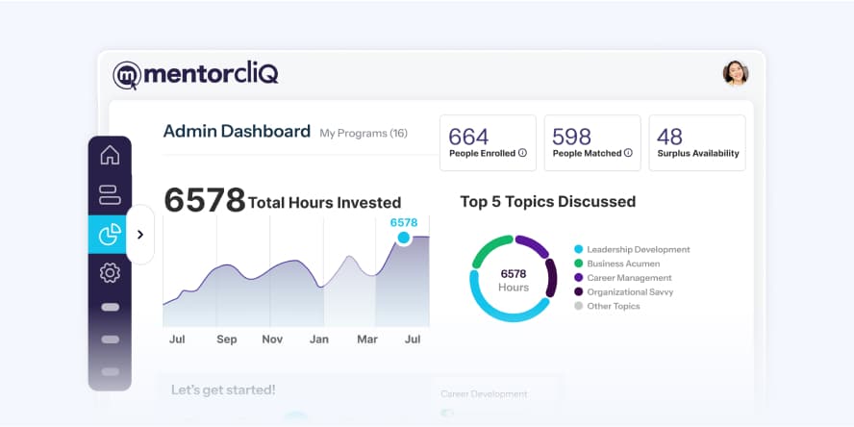
Task: Expand the sidebar with the chevron arrow
Action: [140, 234]
